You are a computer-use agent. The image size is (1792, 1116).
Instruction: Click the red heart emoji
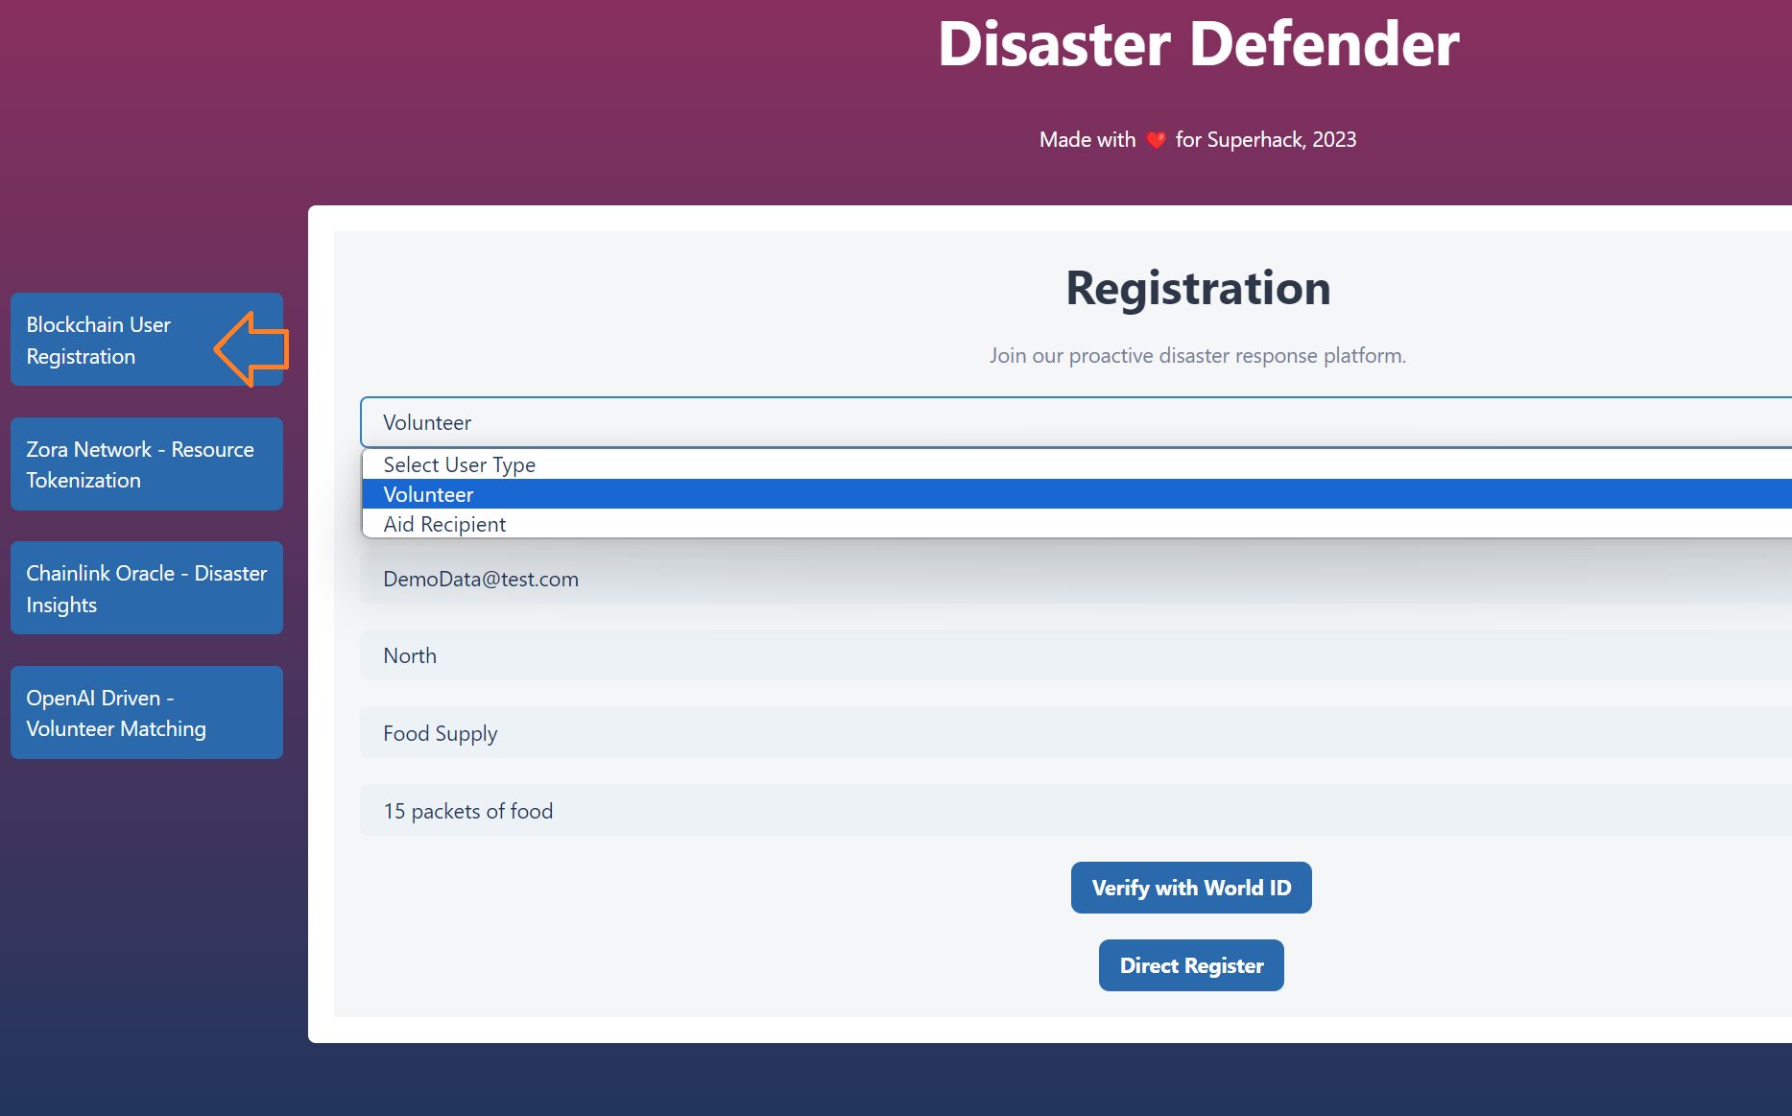pyautogui.click(x=1156, y=140)
